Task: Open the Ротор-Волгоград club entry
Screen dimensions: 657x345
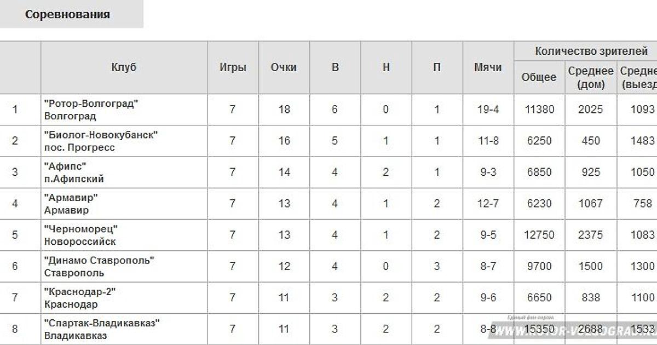Action: 91,110
